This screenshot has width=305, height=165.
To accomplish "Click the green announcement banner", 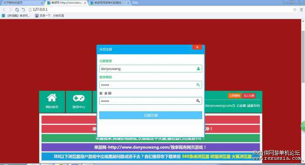I will [x=151, y=138].
